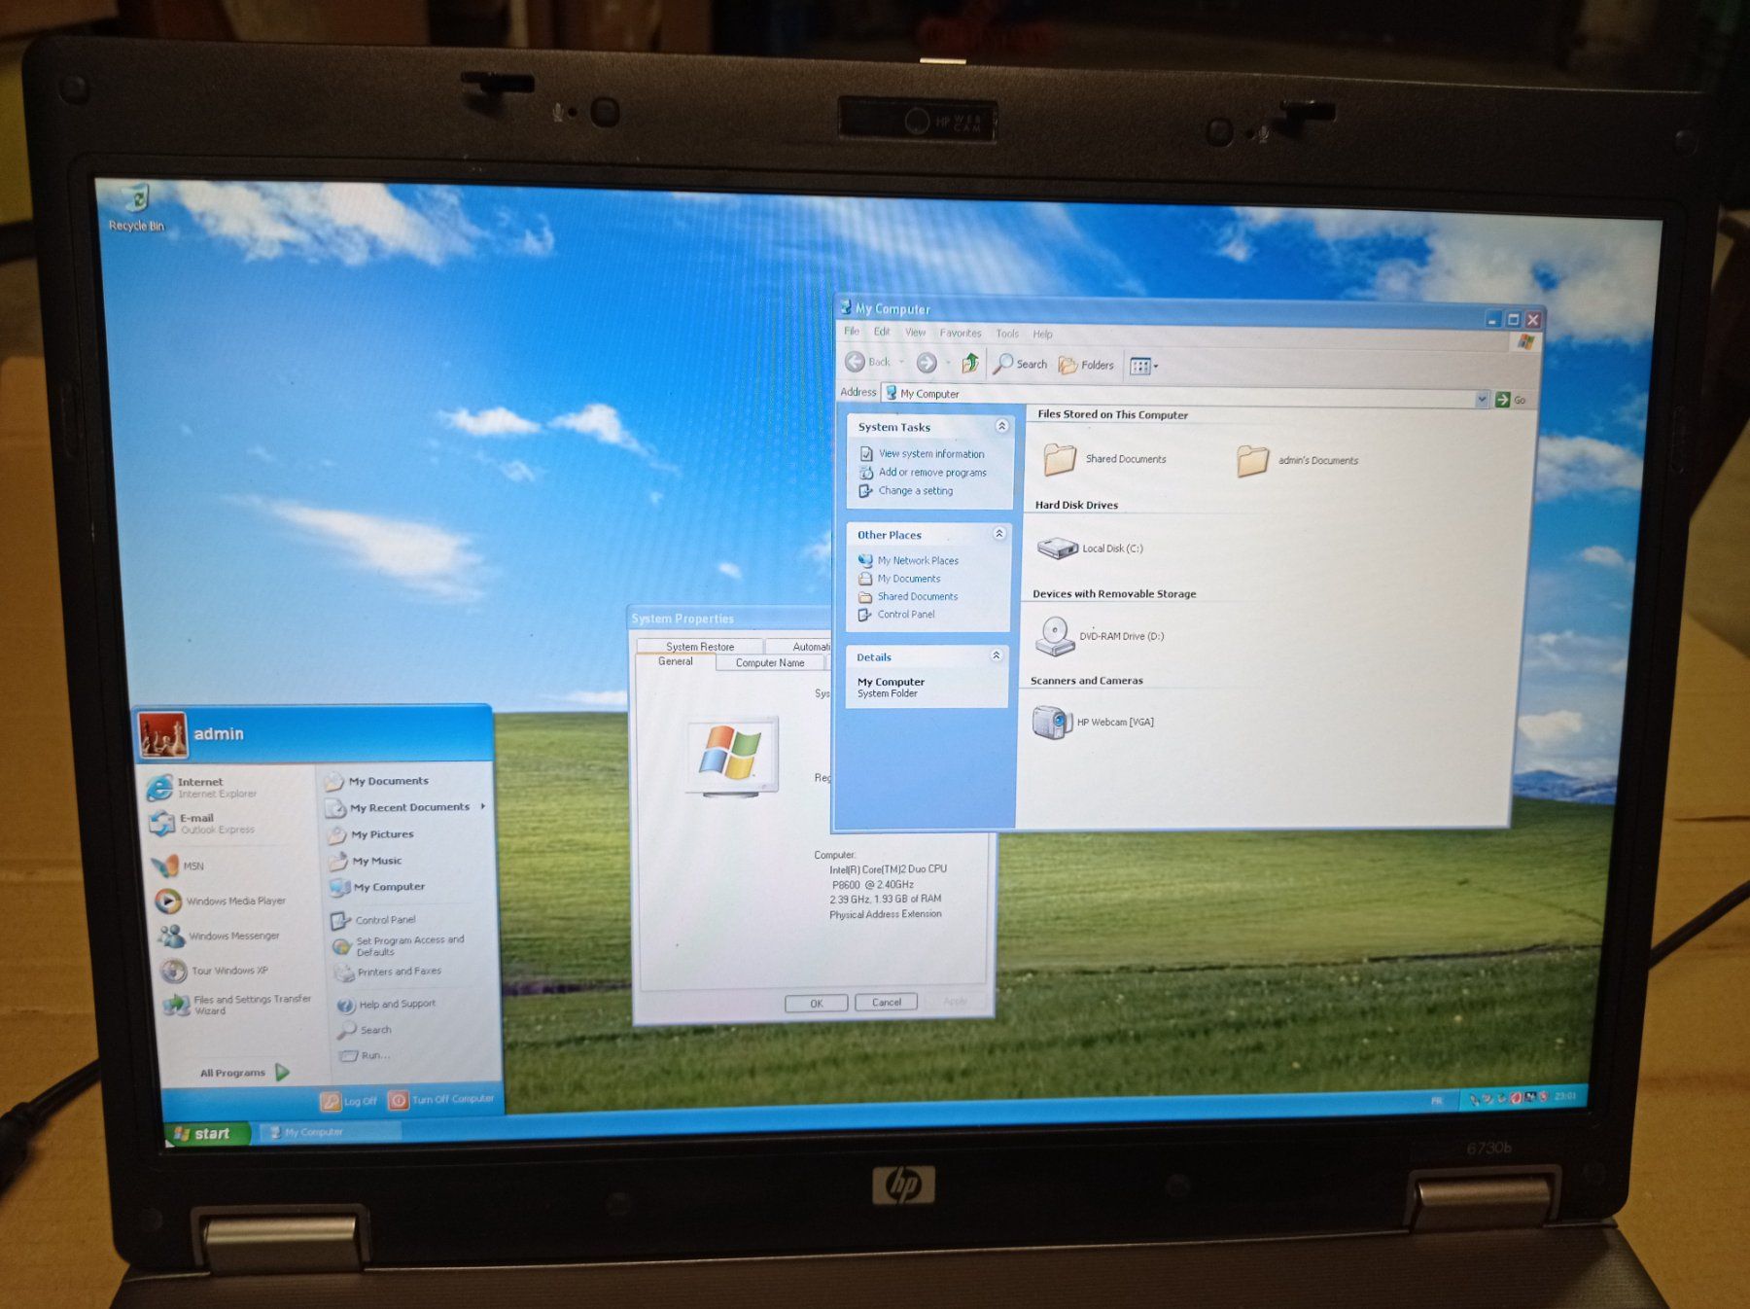Click the Address field showing My Computer
Viewport: 1750px width, 1309px height.
1184,396
